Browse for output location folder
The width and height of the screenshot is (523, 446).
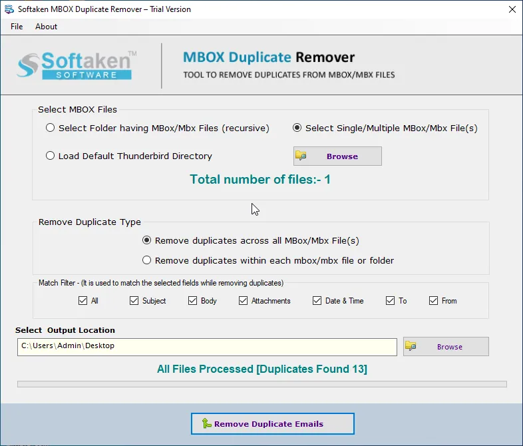(446, 347)
